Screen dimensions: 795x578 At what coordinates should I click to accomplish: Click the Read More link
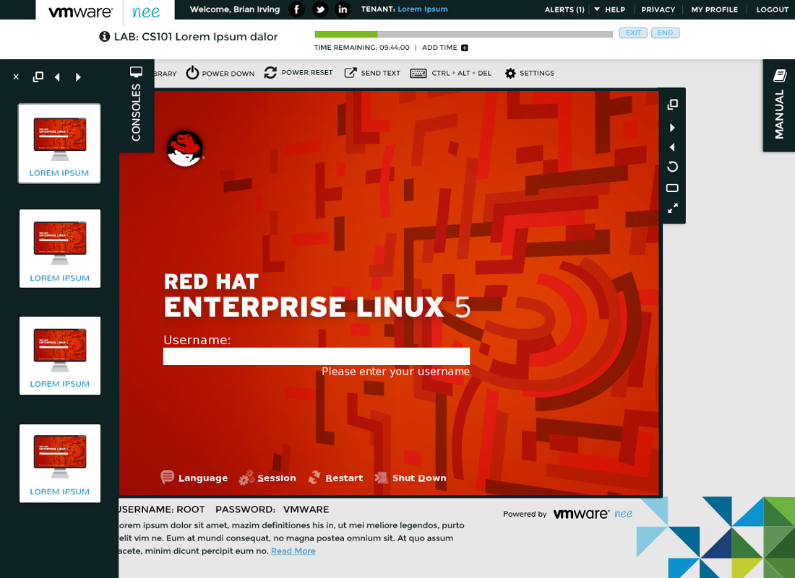coord(293,551)
